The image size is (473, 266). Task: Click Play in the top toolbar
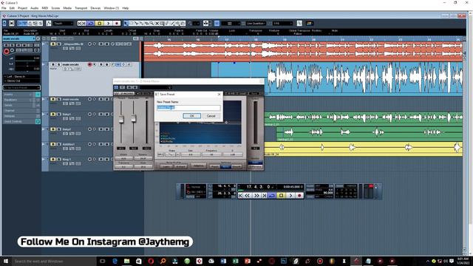[108, 23]
